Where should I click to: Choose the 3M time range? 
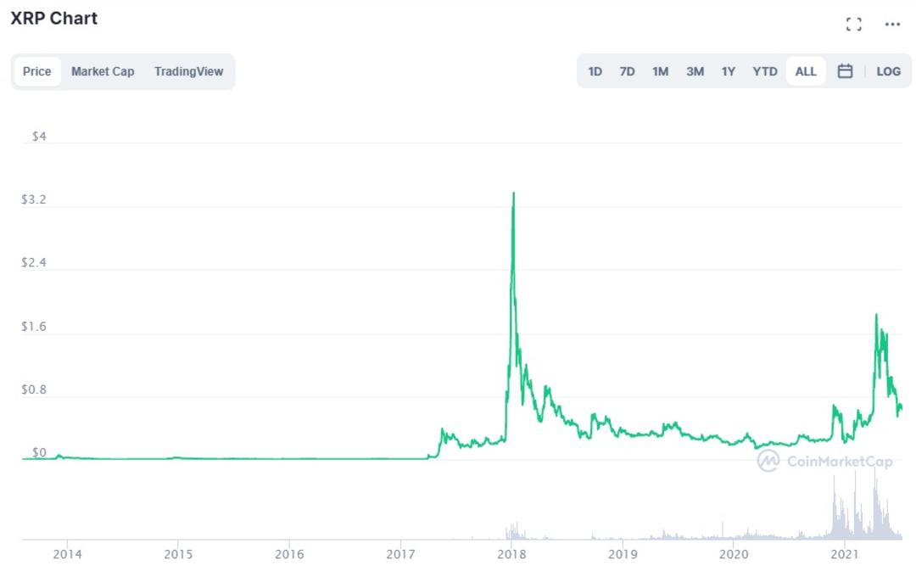tap(695, 71)
